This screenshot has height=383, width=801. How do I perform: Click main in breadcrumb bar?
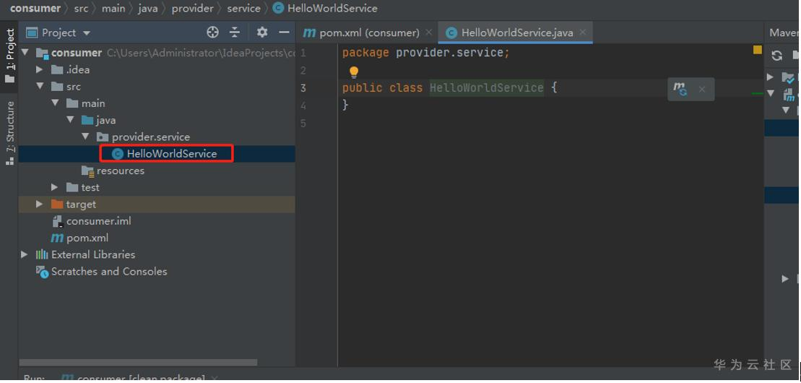113,8
